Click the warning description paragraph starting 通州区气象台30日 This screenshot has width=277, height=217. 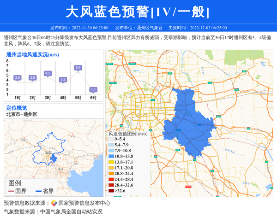[137, 41]
